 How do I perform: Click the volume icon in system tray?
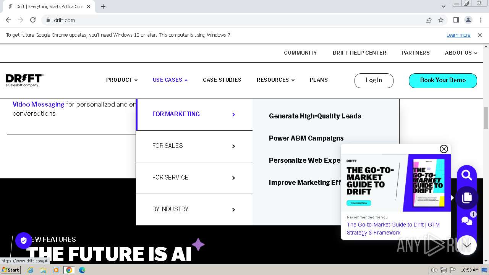pos(434,270)
